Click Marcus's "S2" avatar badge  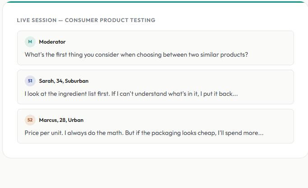pyautogui.click(x=30, y=120)
